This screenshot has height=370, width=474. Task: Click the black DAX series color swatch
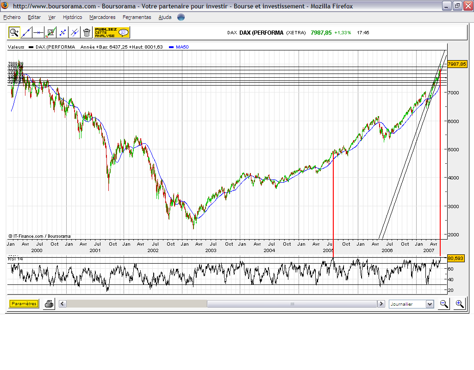click(x=31, y=47)
